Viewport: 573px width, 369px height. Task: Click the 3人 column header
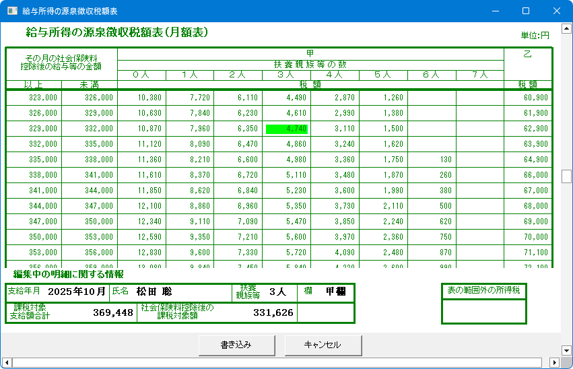tap(286, 75)
